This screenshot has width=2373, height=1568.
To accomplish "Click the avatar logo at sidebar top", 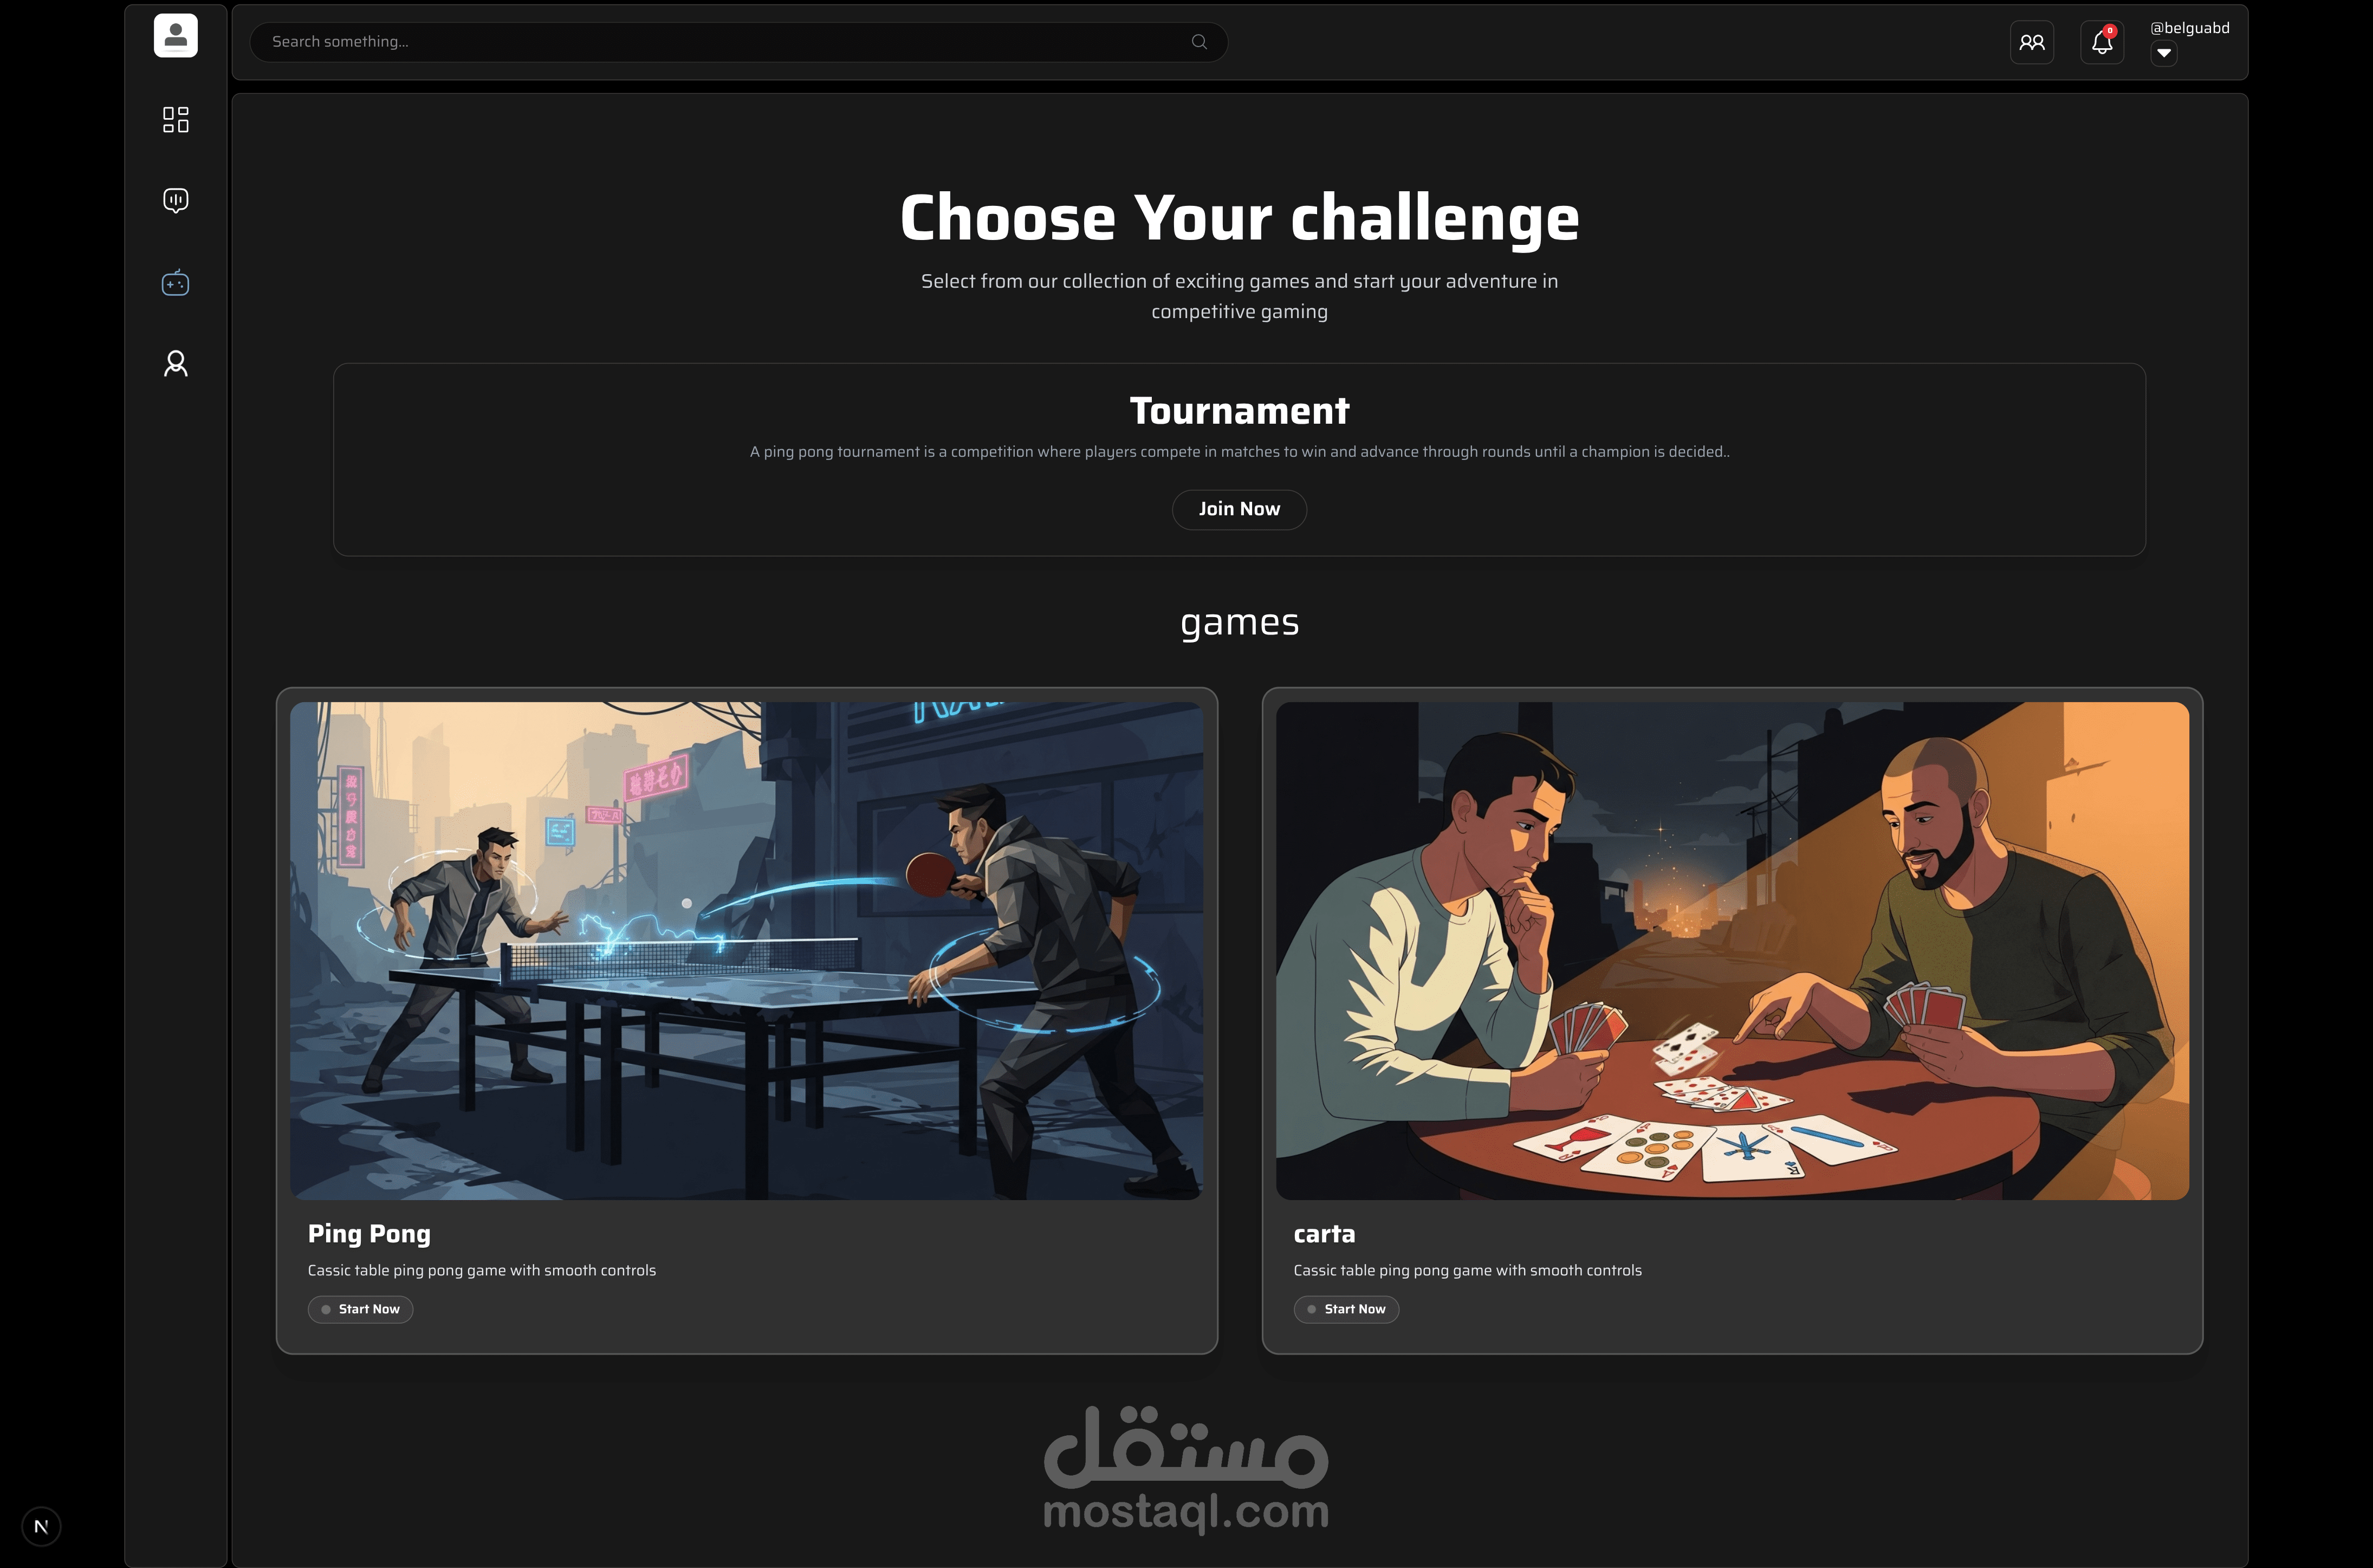I will [175, 36].
